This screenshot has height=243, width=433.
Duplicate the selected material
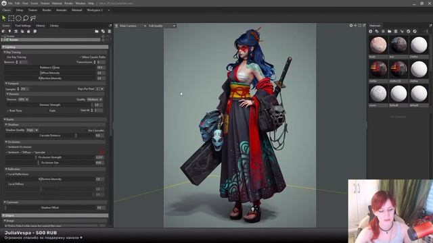tap(377, 32)
